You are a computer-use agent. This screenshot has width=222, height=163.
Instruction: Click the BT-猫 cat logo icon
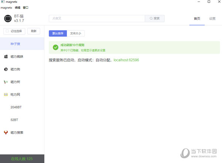(x=7, y=18)
